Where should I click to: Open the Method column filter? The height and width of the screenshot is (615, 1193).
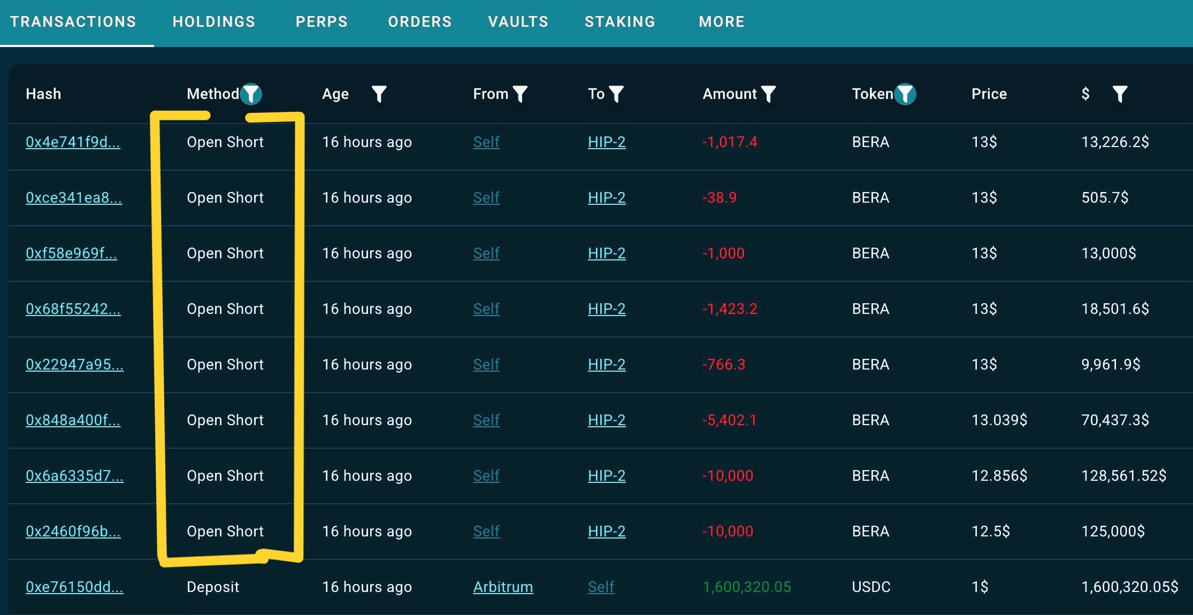click(251, 94)
